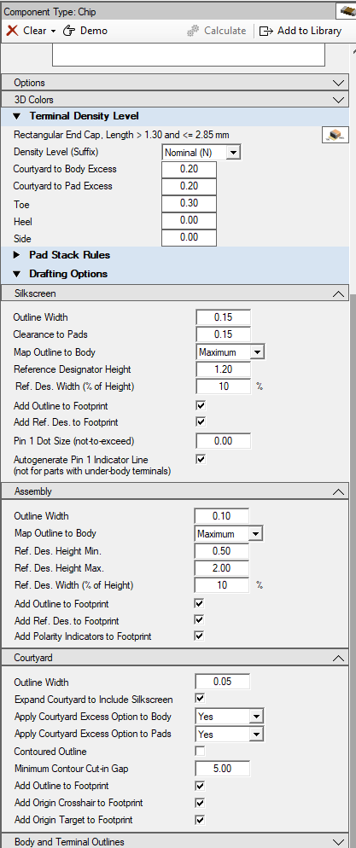The image size is (356, 848).
Task: Toggle Autogenerate Pin 1 Indicator Line checkbox
Action: tap(201, 459)
